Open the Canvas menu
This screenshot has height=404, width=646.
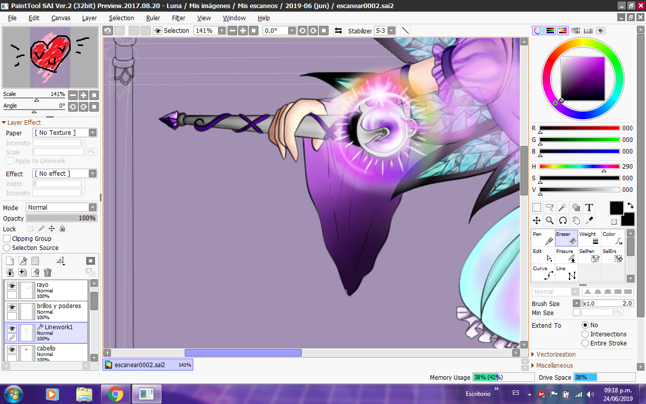click(x=61, y=18)
